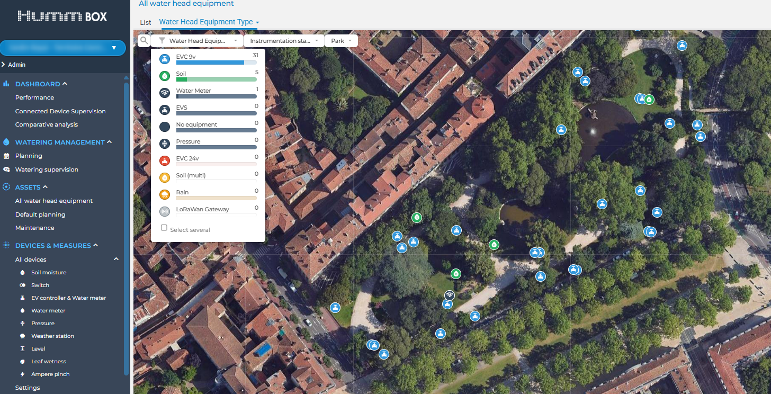
Task: Open Connected Device Supervision page
Action: pyautogui.click(x=60, y=111)
